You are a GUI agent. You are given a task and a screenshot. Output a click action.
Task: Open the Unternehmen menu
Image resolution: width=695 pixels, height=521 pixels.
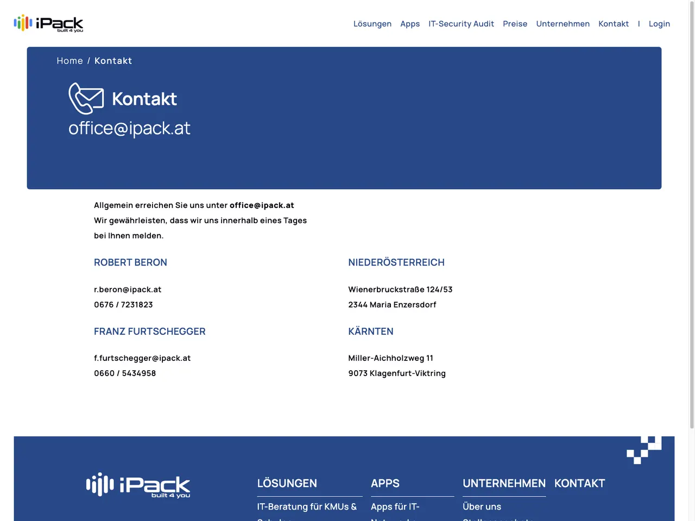tap(563, 24)
